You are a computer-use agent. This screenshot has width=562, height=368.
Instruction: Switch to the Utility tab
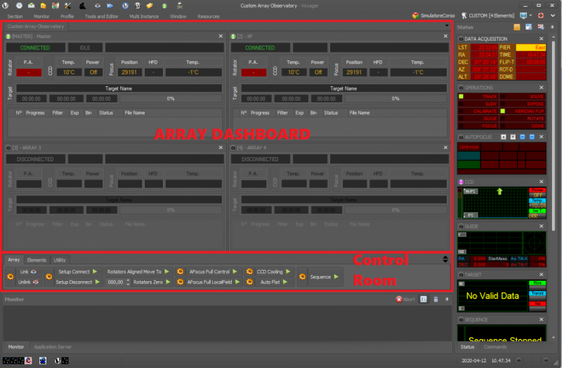pos(60,259)
